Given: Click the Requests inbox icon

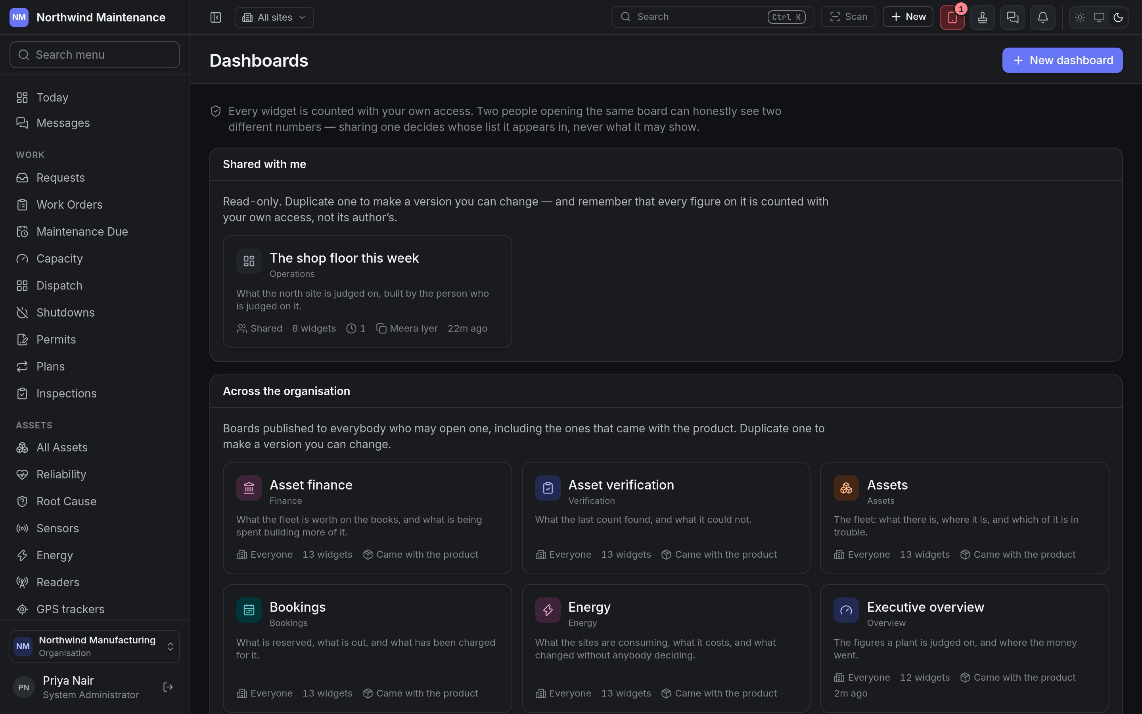Looking at the screenshot, I should [x=22, y=178].
